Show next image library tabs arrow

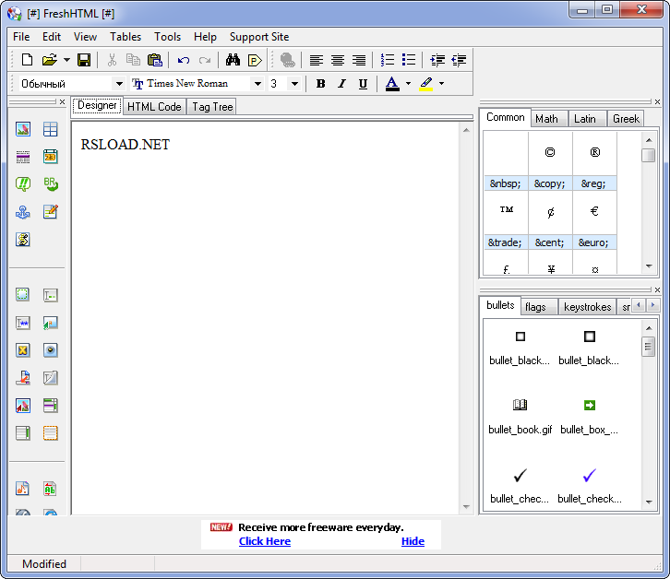point(652,305)
